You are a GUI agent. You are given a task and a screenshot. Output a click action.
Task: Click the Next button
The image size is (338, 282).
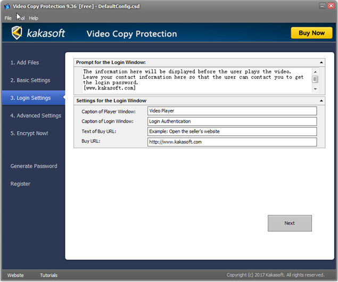tap(290, 223)
